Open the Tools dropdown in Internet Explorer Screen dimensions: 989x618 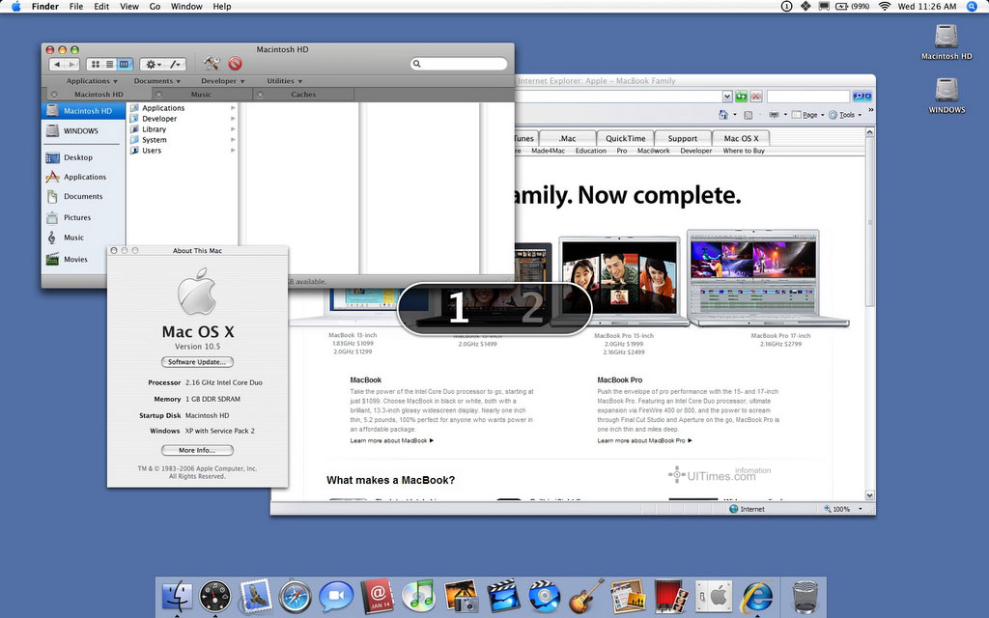click(849, 115)
